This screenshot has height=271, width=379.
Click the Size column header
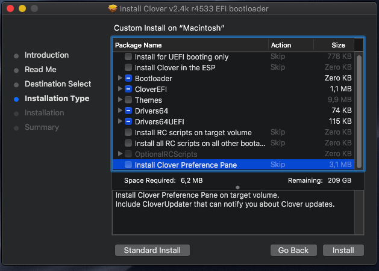pos(334,45)
